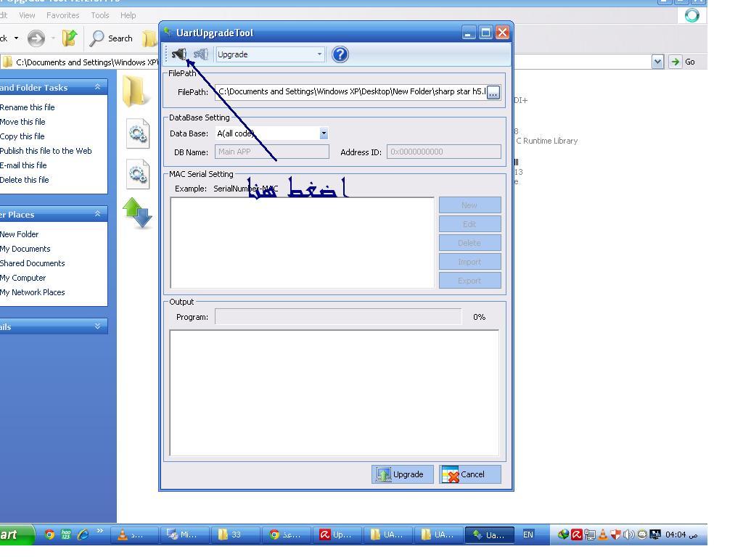
Task: Collapse the File and Folder Tasks panel
Action: click(98, 87)
